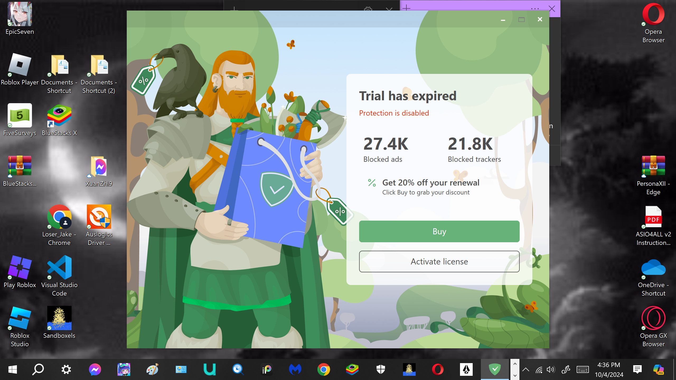Screen dimensions: 676x380
Task: Open the purple Sticky Note's three-dot menu
Action: point(535,9)
